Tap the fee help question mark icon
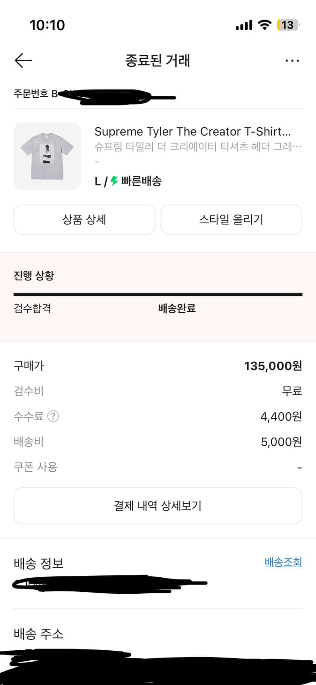This screenshot has width=316, height=685. (53, 416)
